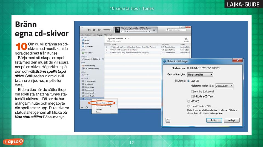Click the Bränn button
Viewport: 263px width, 147px height.
(x=214, y=120)
